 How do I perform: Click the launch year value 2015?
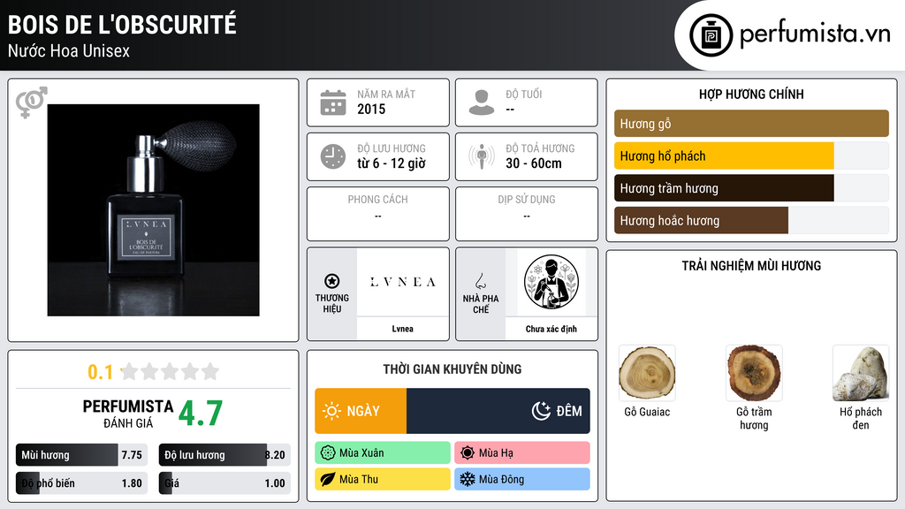[371, 109]
